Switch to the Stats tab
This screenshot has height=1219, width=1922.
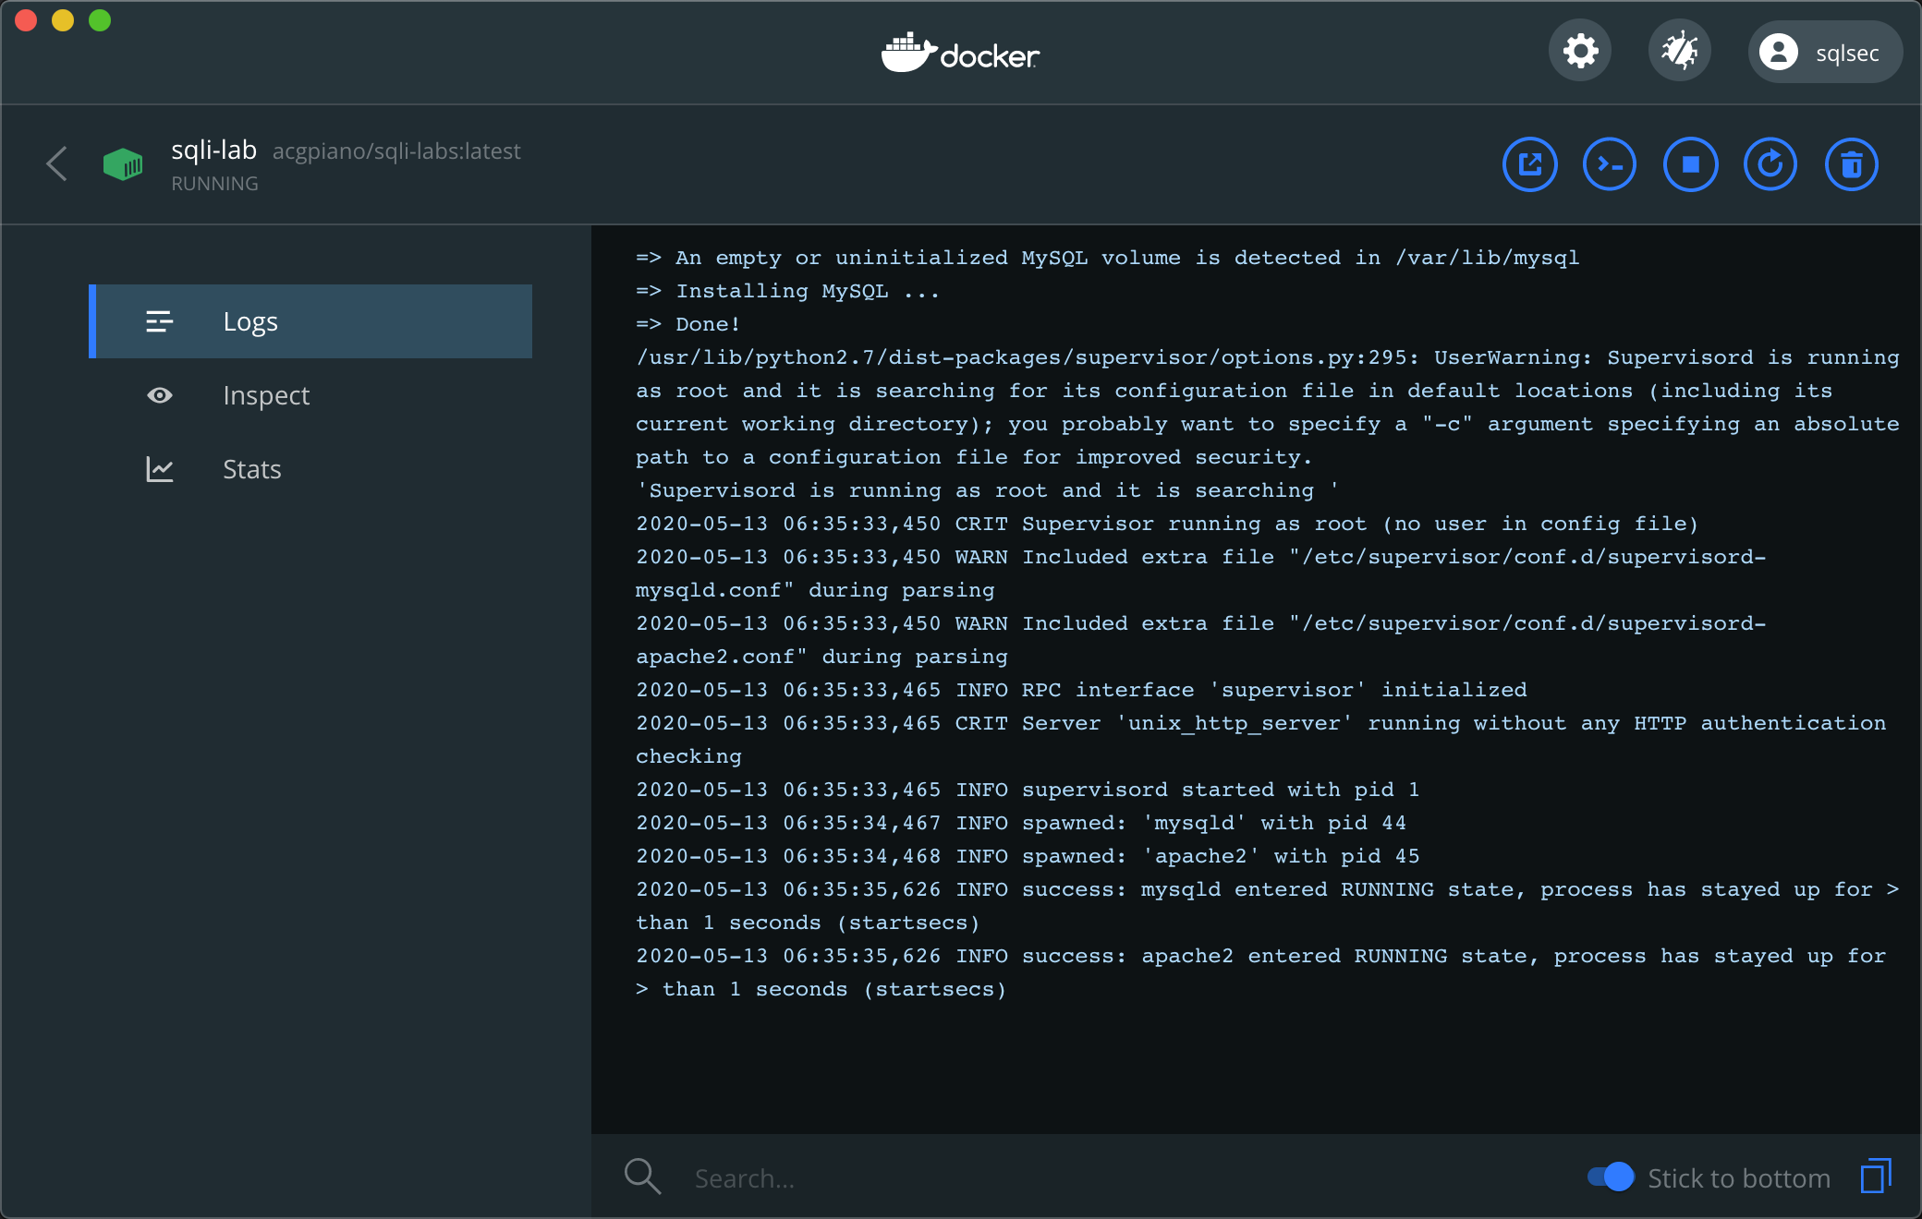(x=310, y=469)
